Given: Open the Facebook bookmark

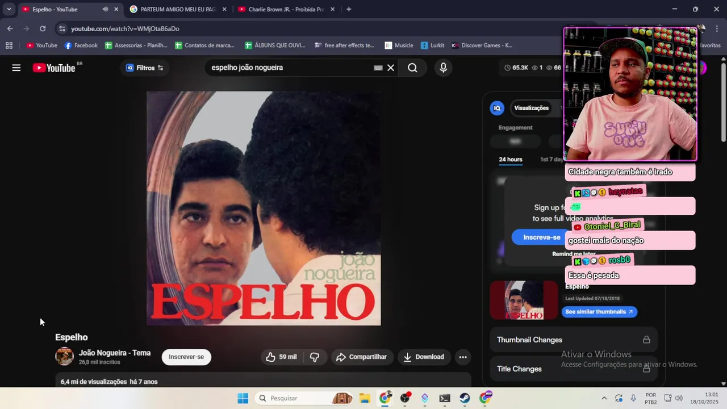Looking at the screenshot, I should click(81, 45).
